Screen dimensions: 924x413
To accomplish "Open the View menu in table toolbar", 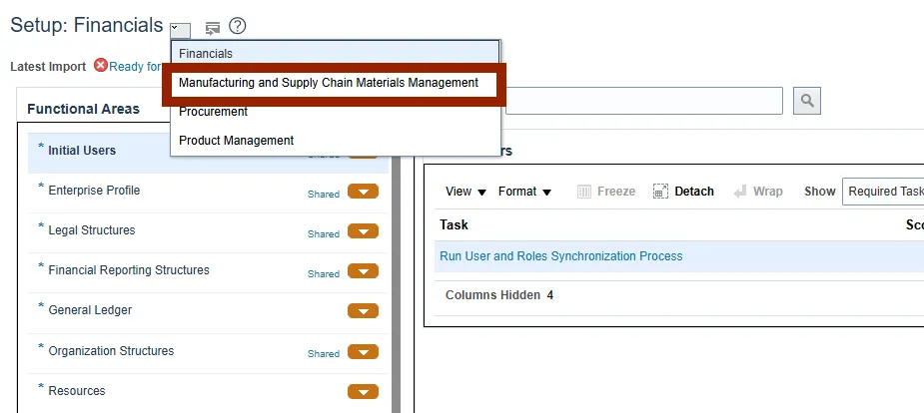I will click(x=465, y=192).
